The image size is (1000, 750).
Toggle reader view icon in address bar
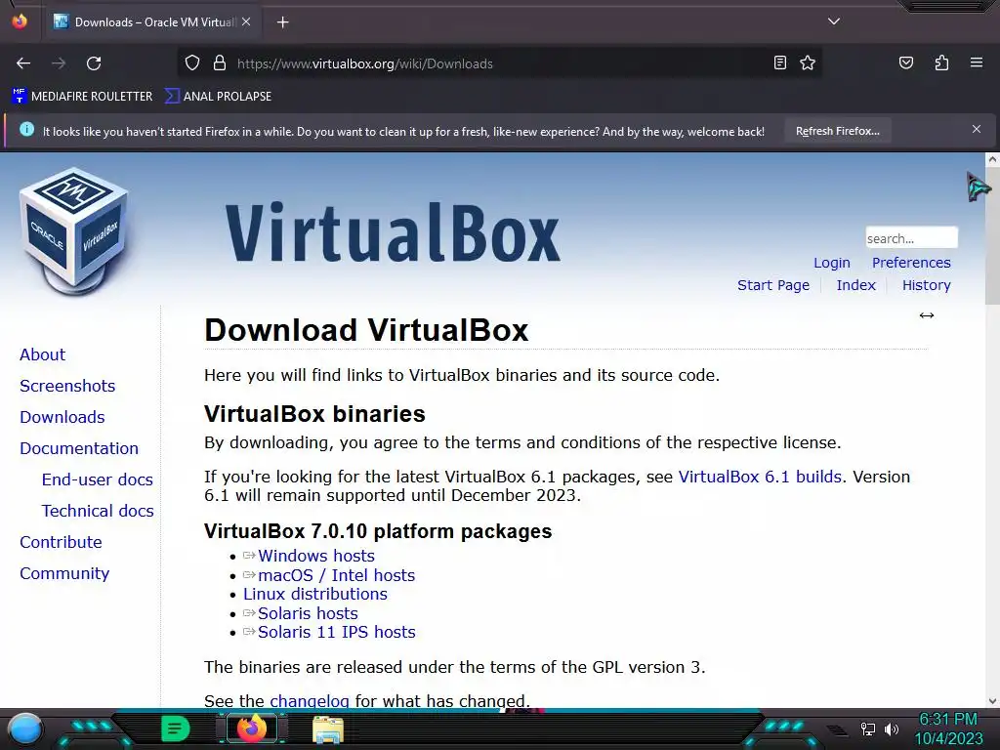(x=780, y=62)
